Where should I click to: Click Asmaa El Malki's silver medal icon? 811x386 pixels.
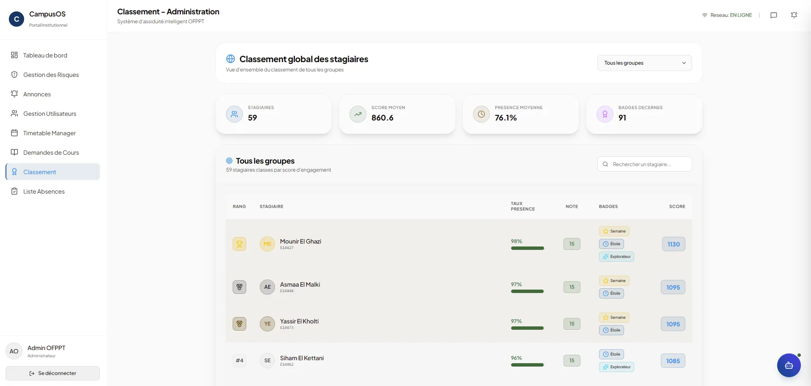[x=239, y=287]
